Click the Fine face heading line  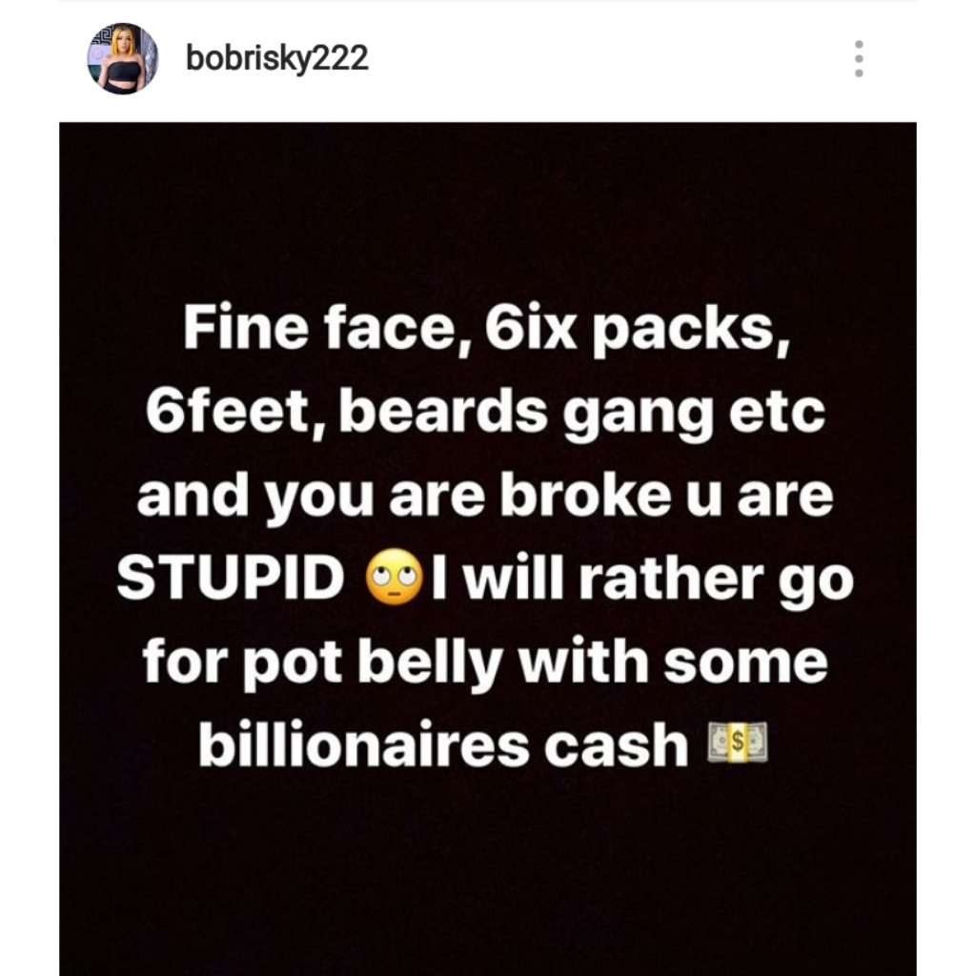488,331
